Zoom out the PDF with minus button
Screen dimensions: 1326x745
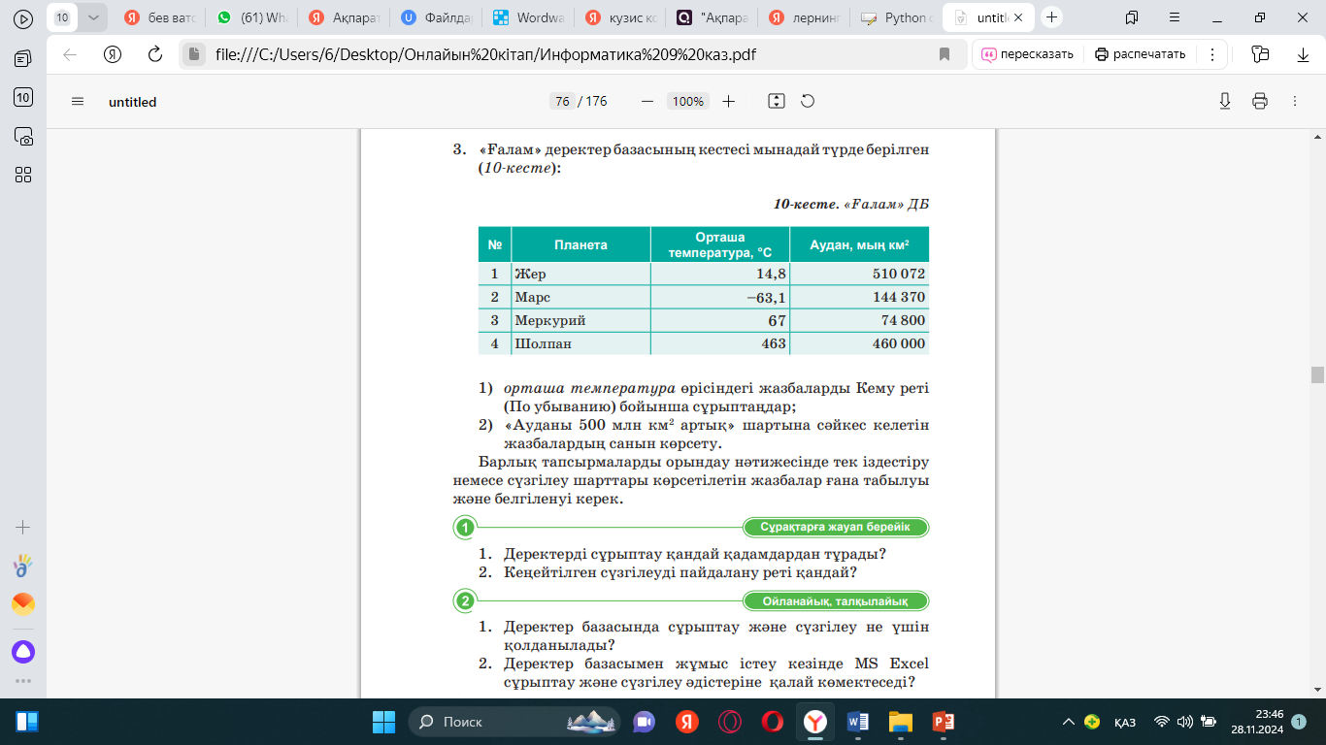point(647,101)
